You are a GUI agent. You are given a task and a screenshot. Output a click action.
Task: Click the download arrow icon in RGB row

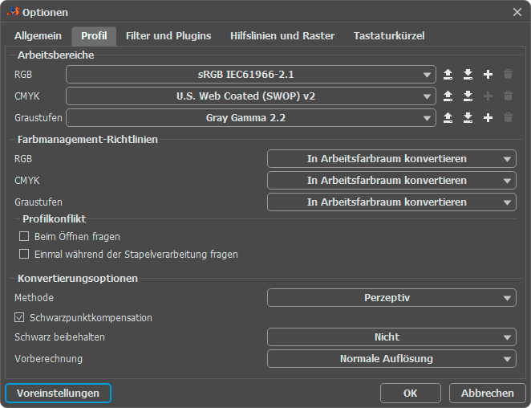[468, 74]
